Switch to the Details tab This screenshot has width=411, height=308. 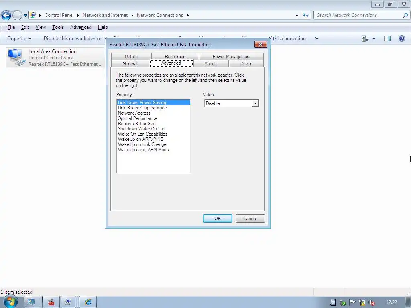[x=131, y=56]
